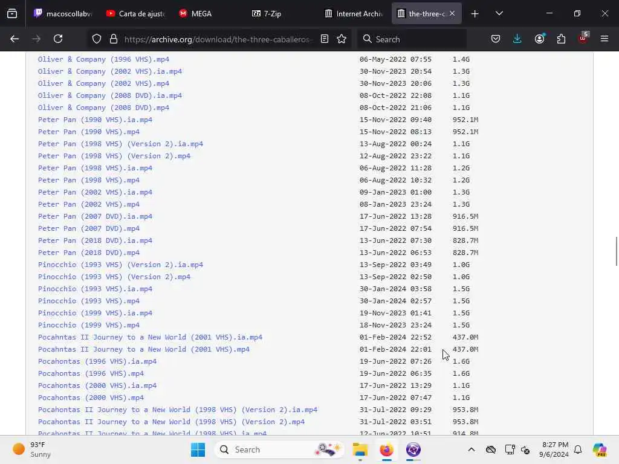Click the Firefox View icon
This screenshot has height=464, width=619.
coord(12,14)
